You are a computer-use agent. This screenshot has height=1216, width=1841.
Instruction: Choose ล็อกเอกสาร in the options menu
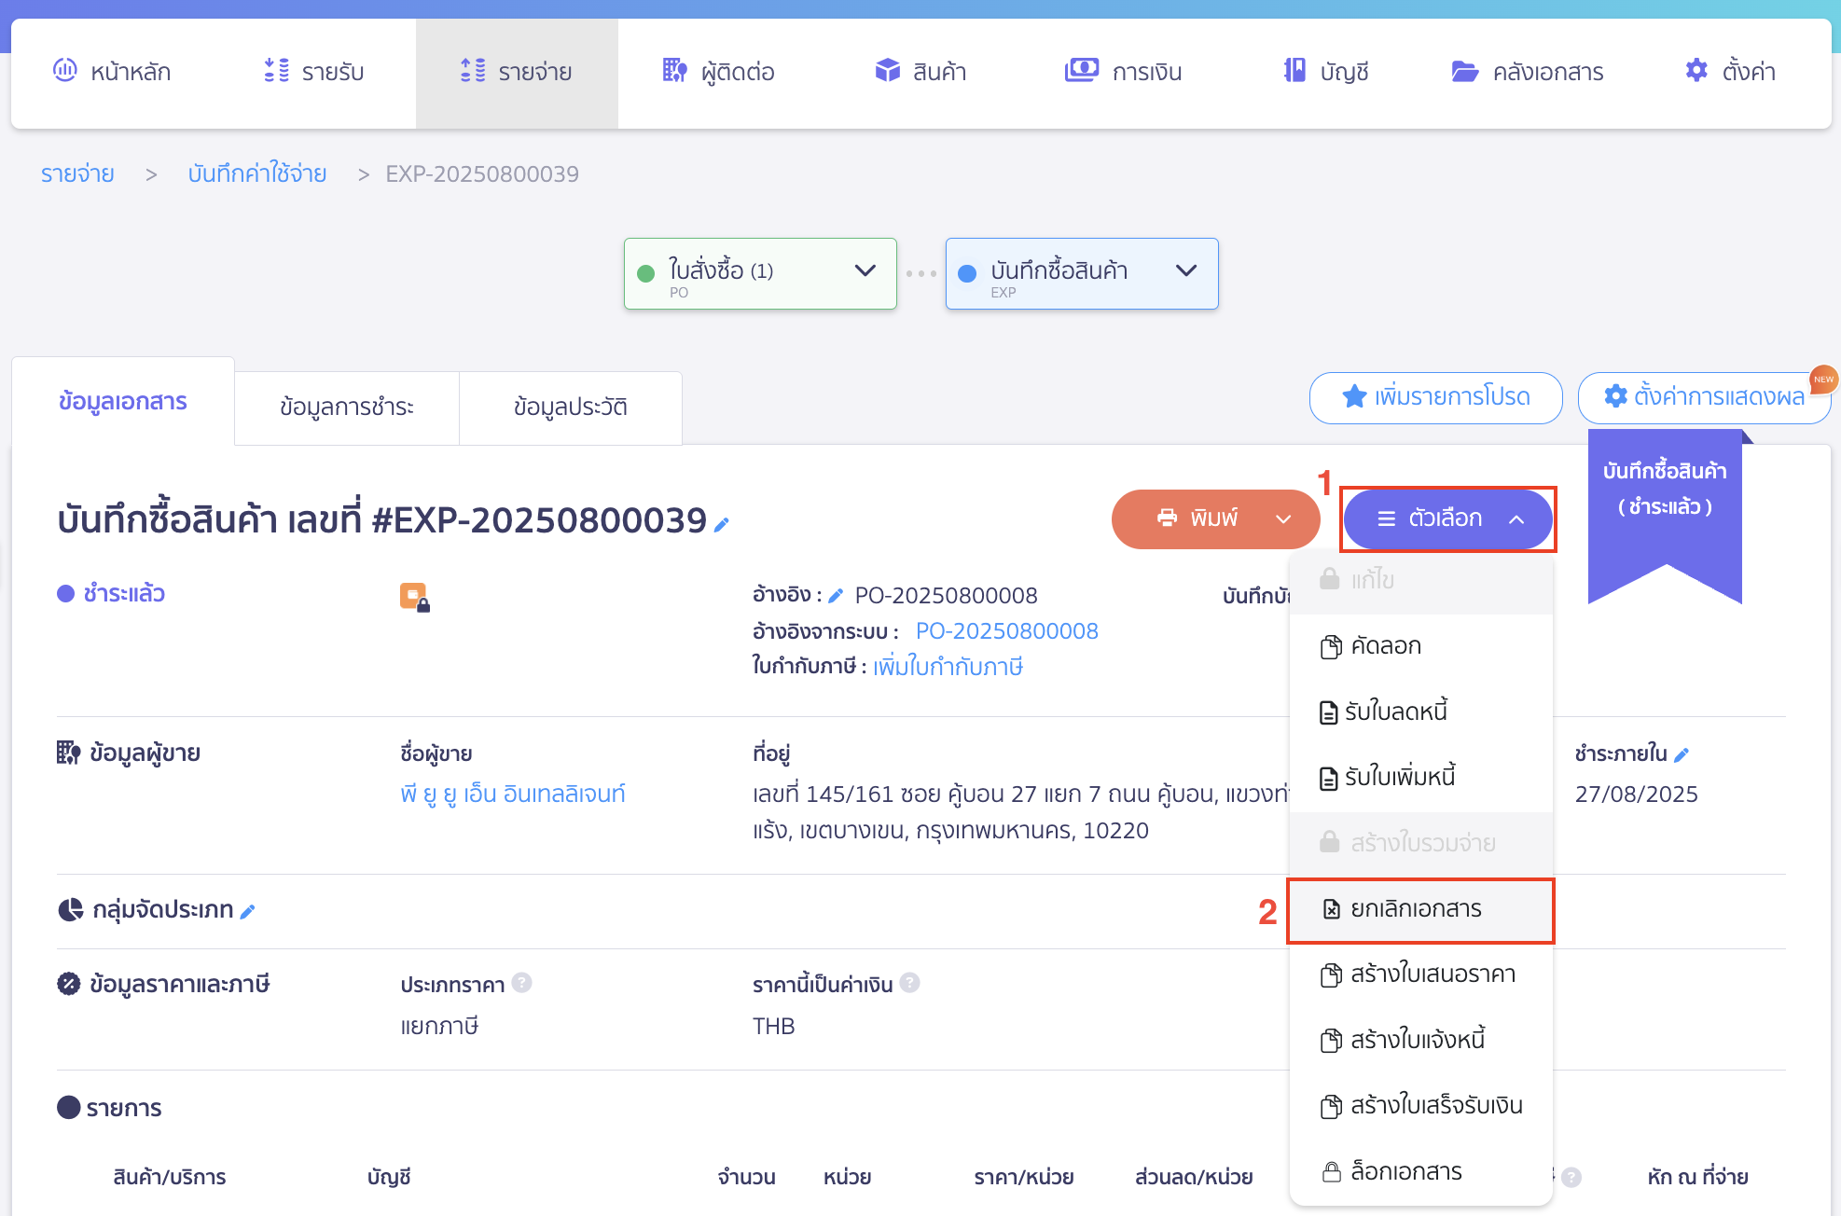coord(1406,1171)
